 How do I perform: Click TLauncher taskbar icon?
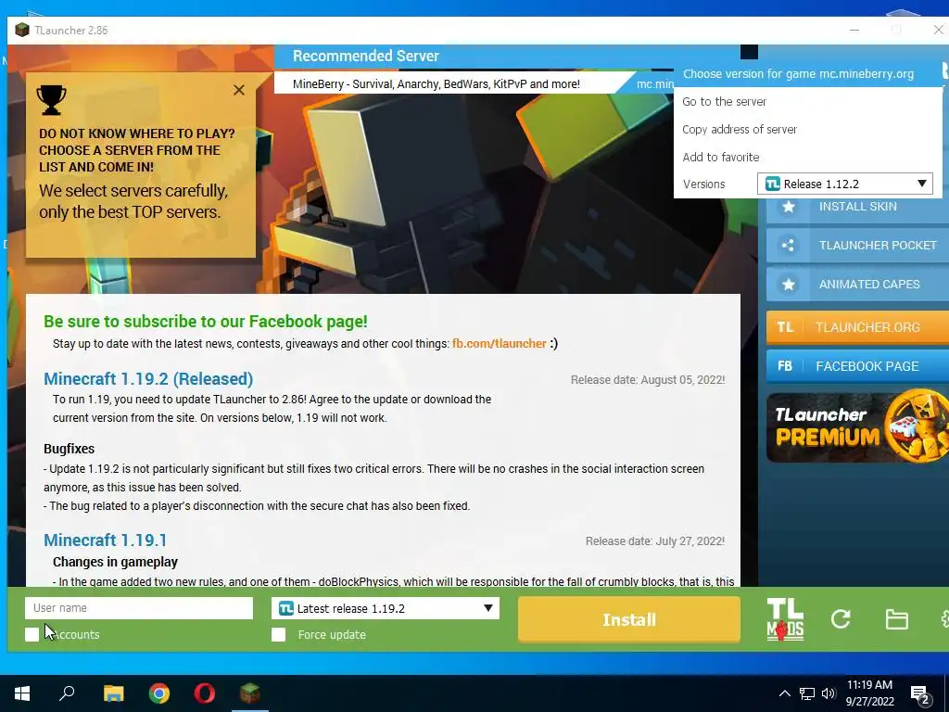(x=250, y=693)
